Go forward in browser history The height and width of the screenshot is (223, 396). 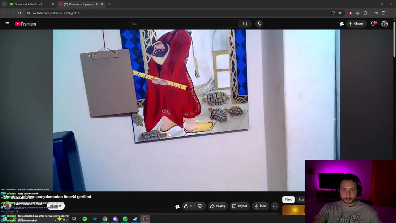(12, 13)
